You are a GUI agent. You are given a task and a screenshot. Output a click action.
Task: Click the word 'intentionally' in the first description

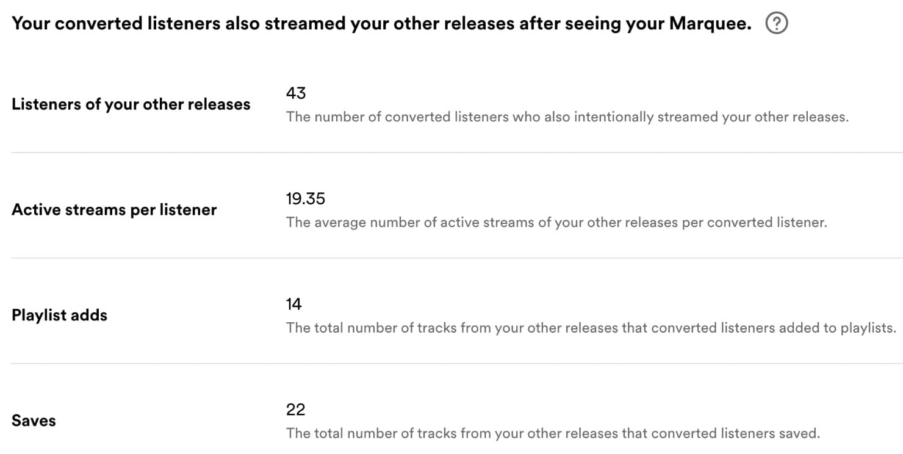tap(613, 117)
